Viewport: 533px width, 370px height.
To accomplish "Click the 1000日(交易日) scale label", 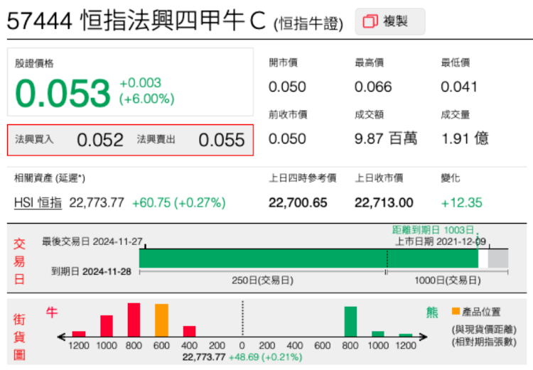I will pos(447,281).
